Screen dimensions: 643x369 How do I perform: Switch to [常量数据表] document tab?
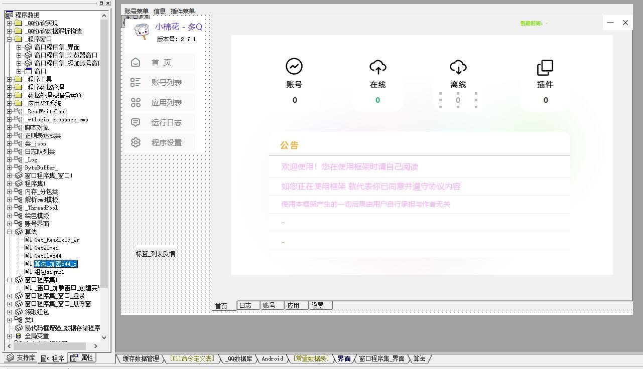point(311,358)
